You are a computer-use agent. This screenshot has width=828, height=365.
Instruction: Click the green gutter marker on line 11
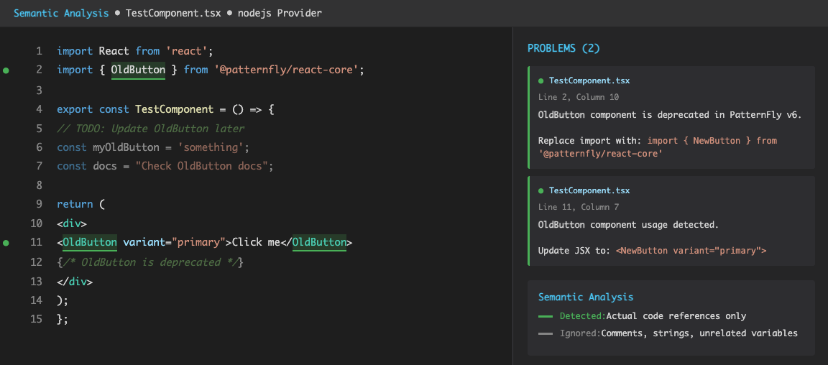[x=6, y=243]
